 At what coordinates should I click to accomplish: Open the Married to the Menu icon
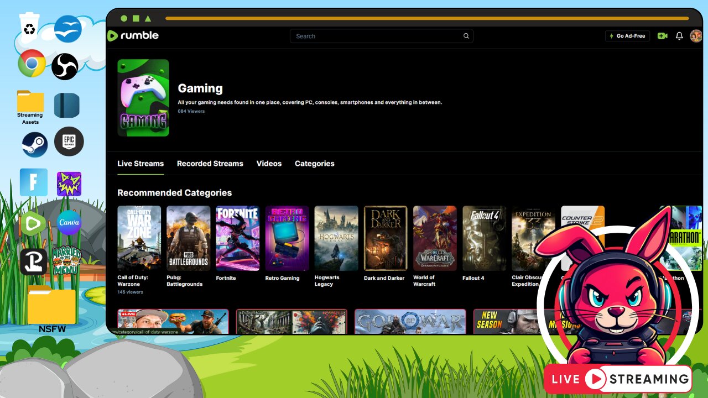(66, 261)
